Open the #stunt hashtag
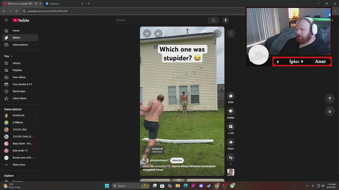 159,170
